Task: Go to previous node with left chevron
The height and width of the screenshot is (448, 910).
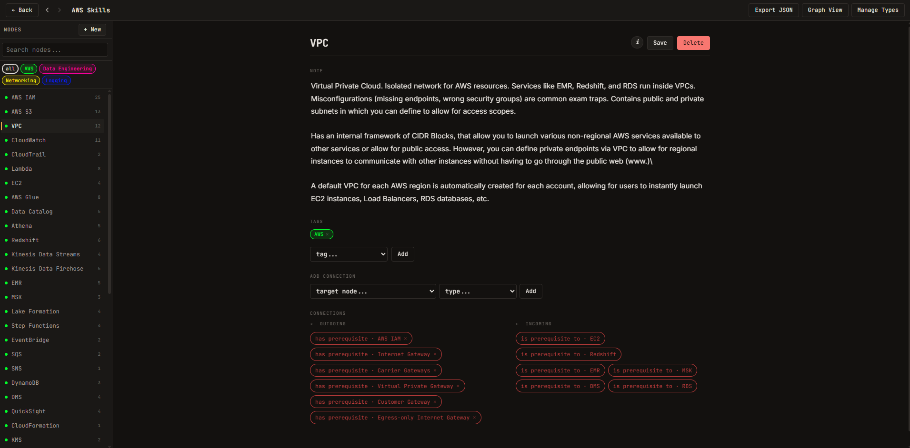Action: tap(47, 10)
